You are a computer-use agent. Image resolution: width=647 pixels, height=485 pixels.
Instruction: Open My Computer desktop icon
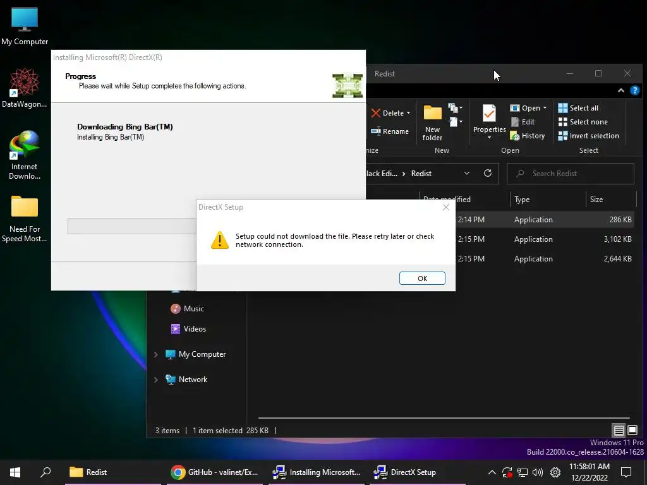[25, 27]
